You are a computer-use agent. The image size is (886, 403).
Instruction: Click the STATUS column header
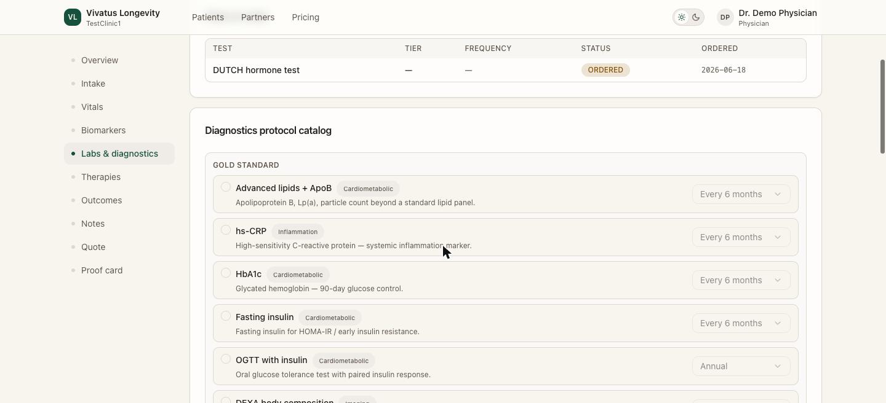pos(596,49)
